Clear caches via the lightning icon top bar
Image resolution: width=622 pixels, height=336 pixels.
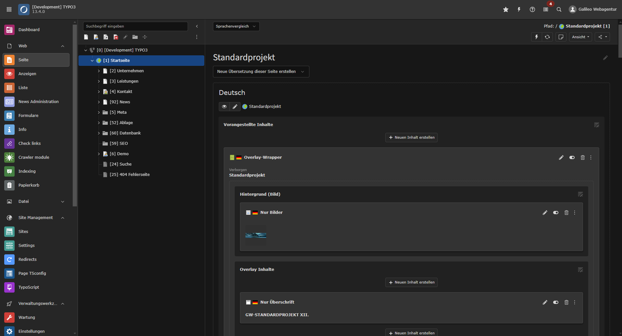[518, 9]
